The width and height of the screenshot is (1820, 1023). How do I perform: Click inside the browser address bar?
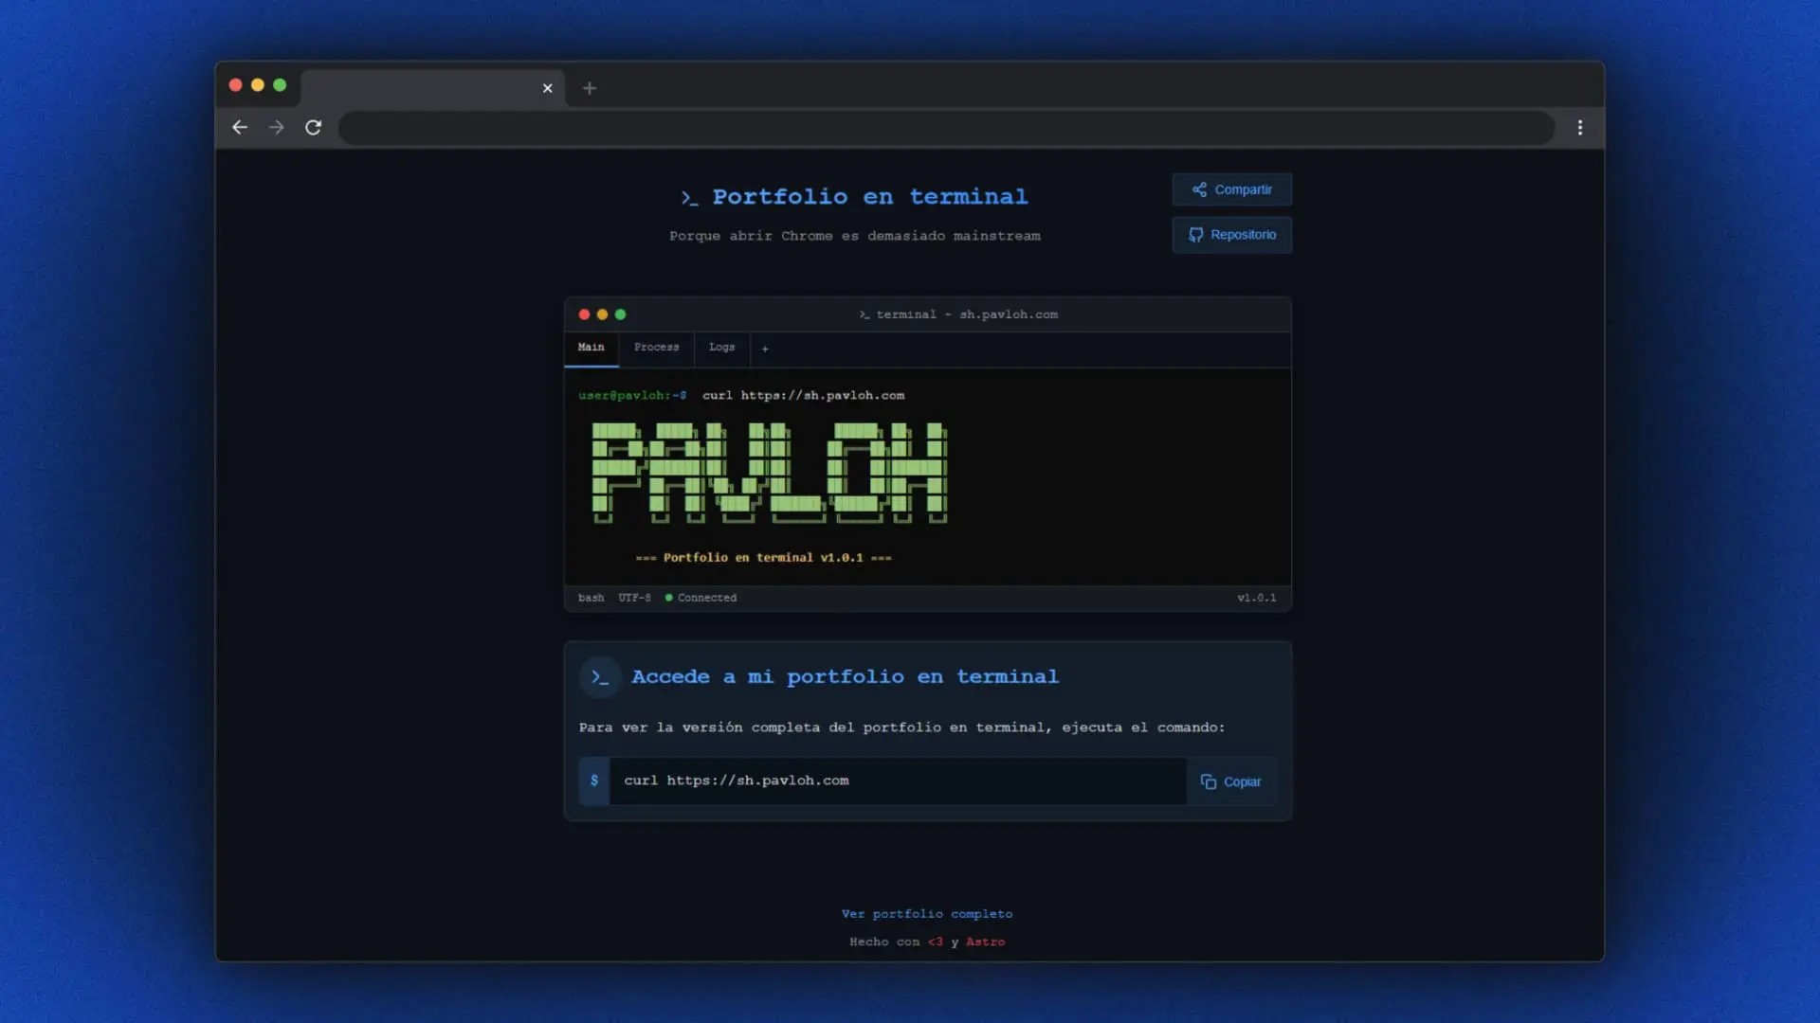[946, 128]
